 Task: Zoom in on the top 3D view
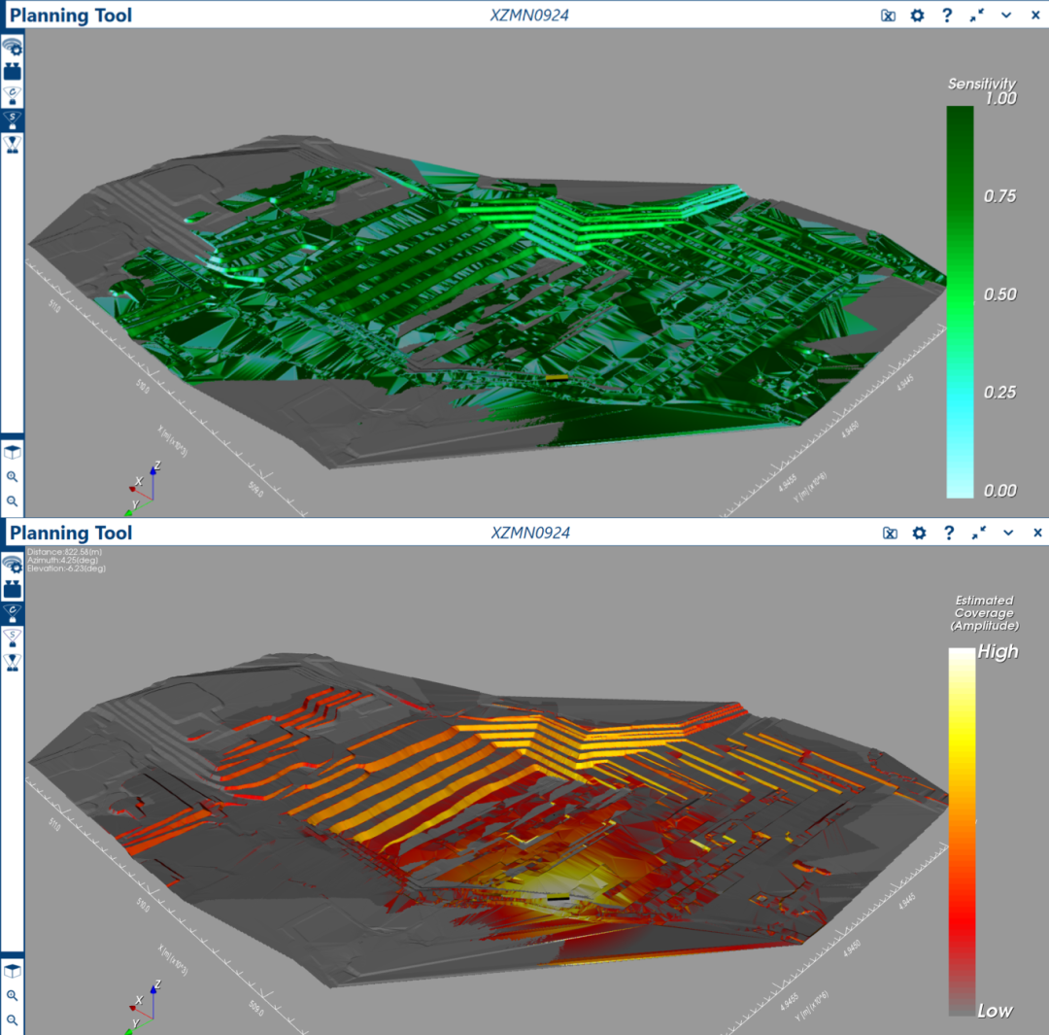click(13, 477)
